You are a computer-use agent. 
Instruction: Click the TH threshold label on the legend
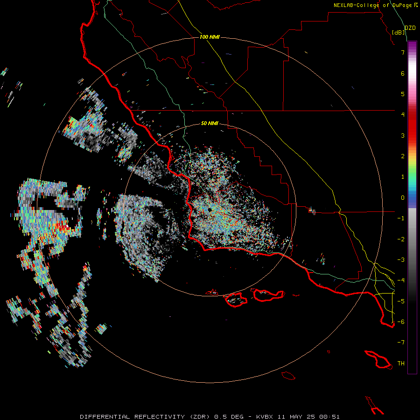point(401,364)
